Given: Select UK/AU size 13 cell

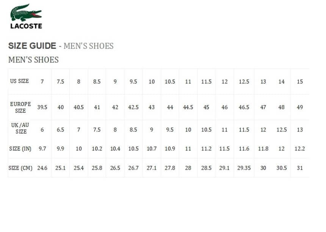Looking at the screenshot, I should coord(300,130).
